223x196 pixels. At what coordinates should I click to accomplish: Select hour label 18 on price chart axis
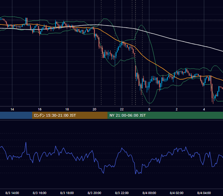coord(67,109)
